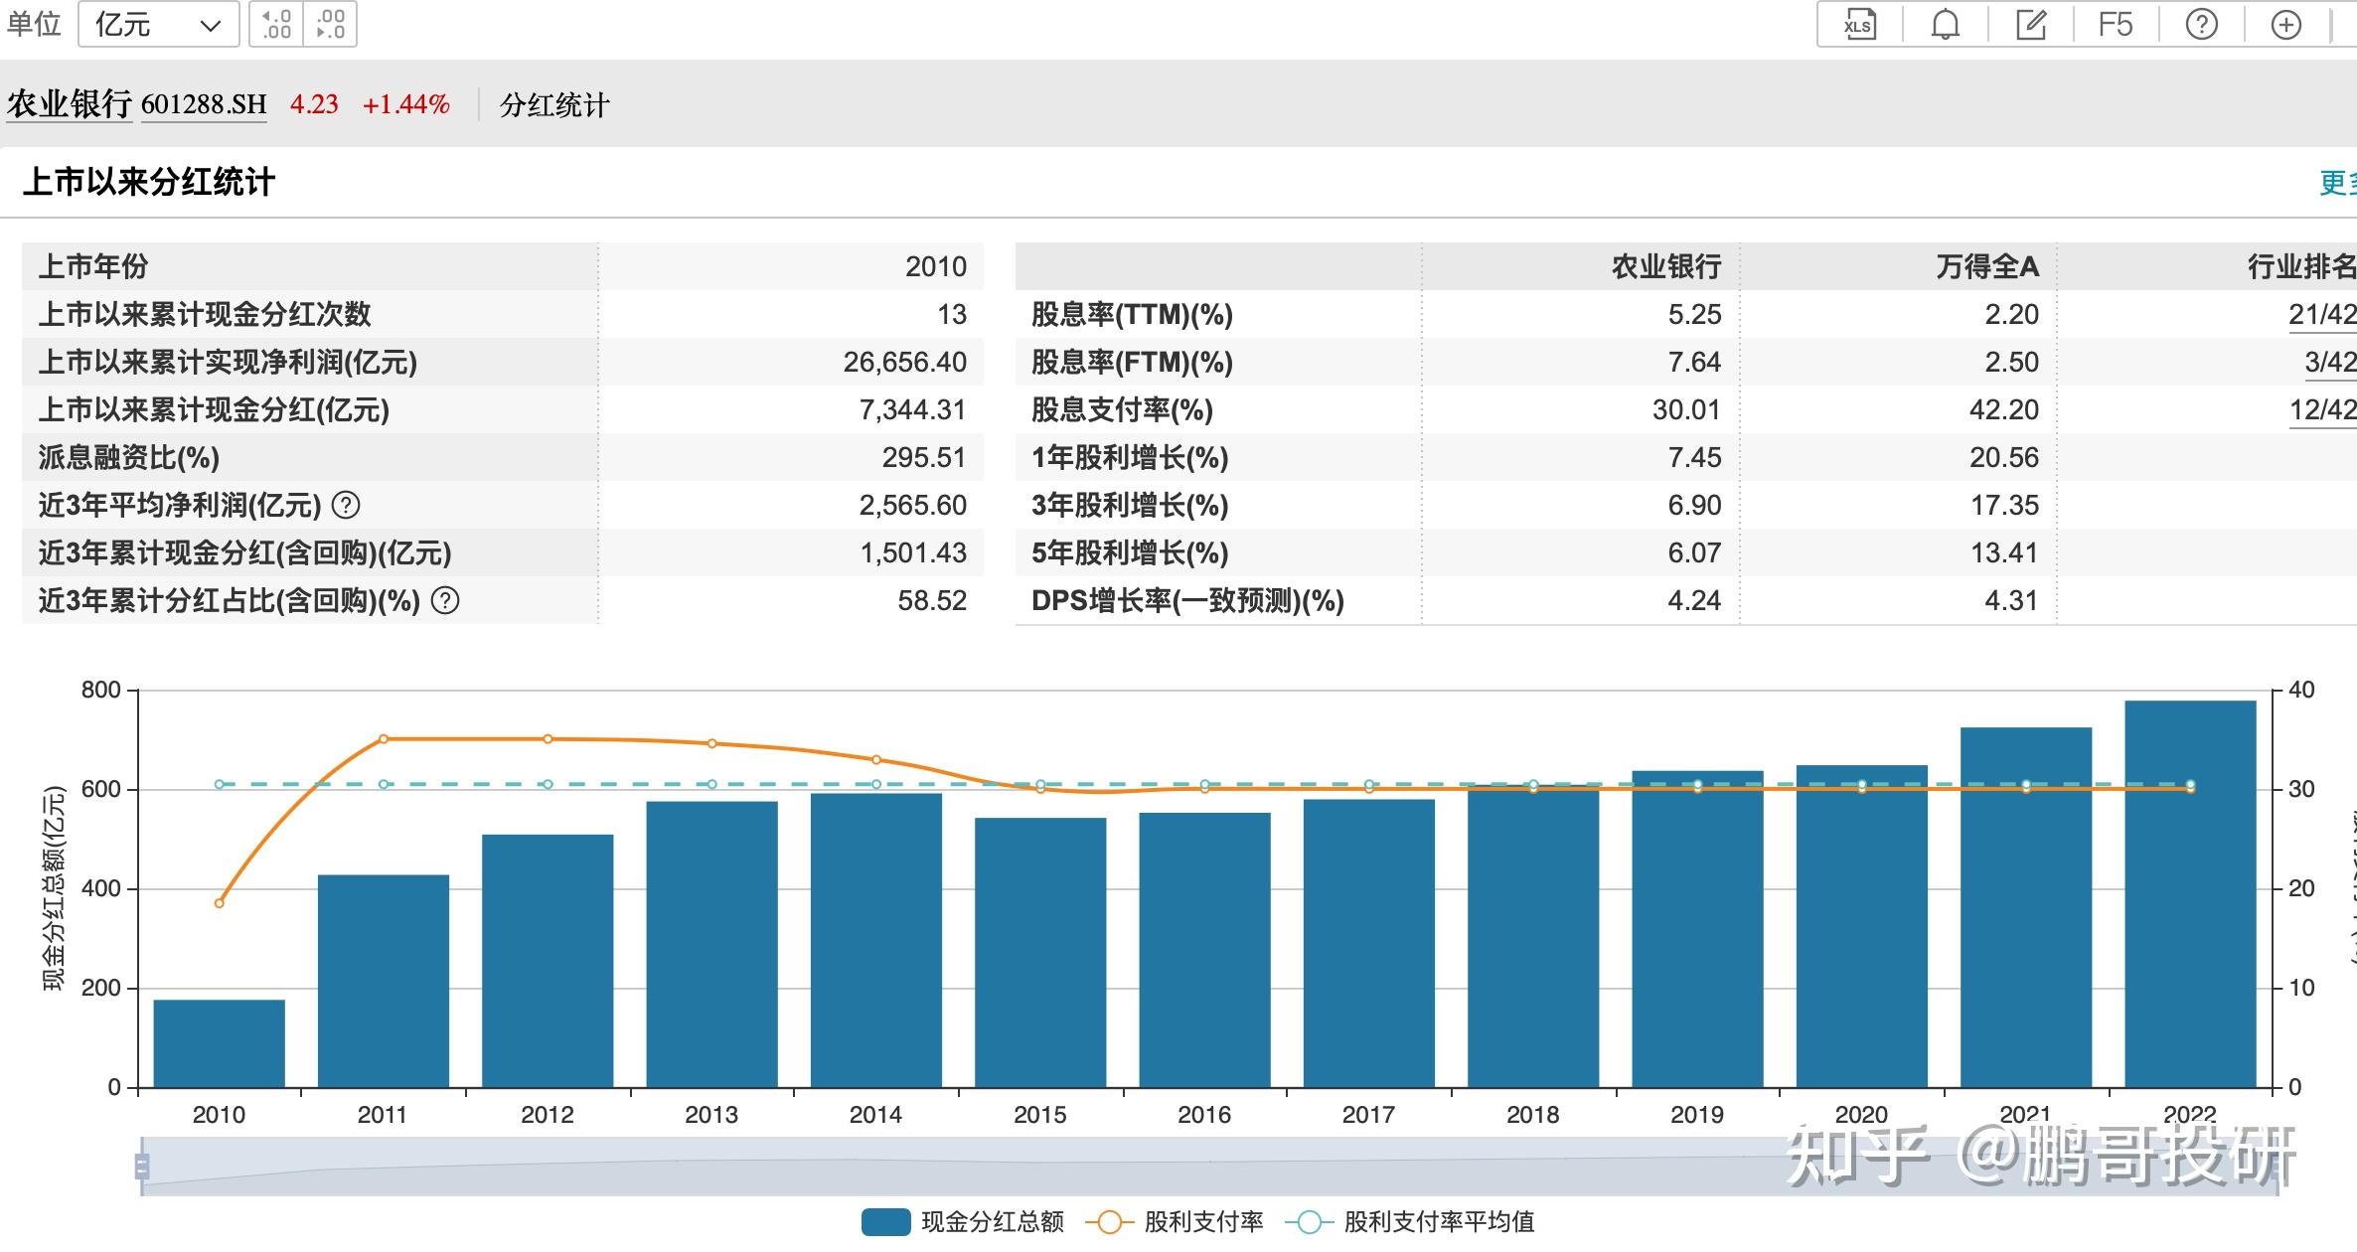Image resolution: width=2357 pixels, height=1252 pixels.
Task: Click the bell alert icon
Action: pos(1945,25)
